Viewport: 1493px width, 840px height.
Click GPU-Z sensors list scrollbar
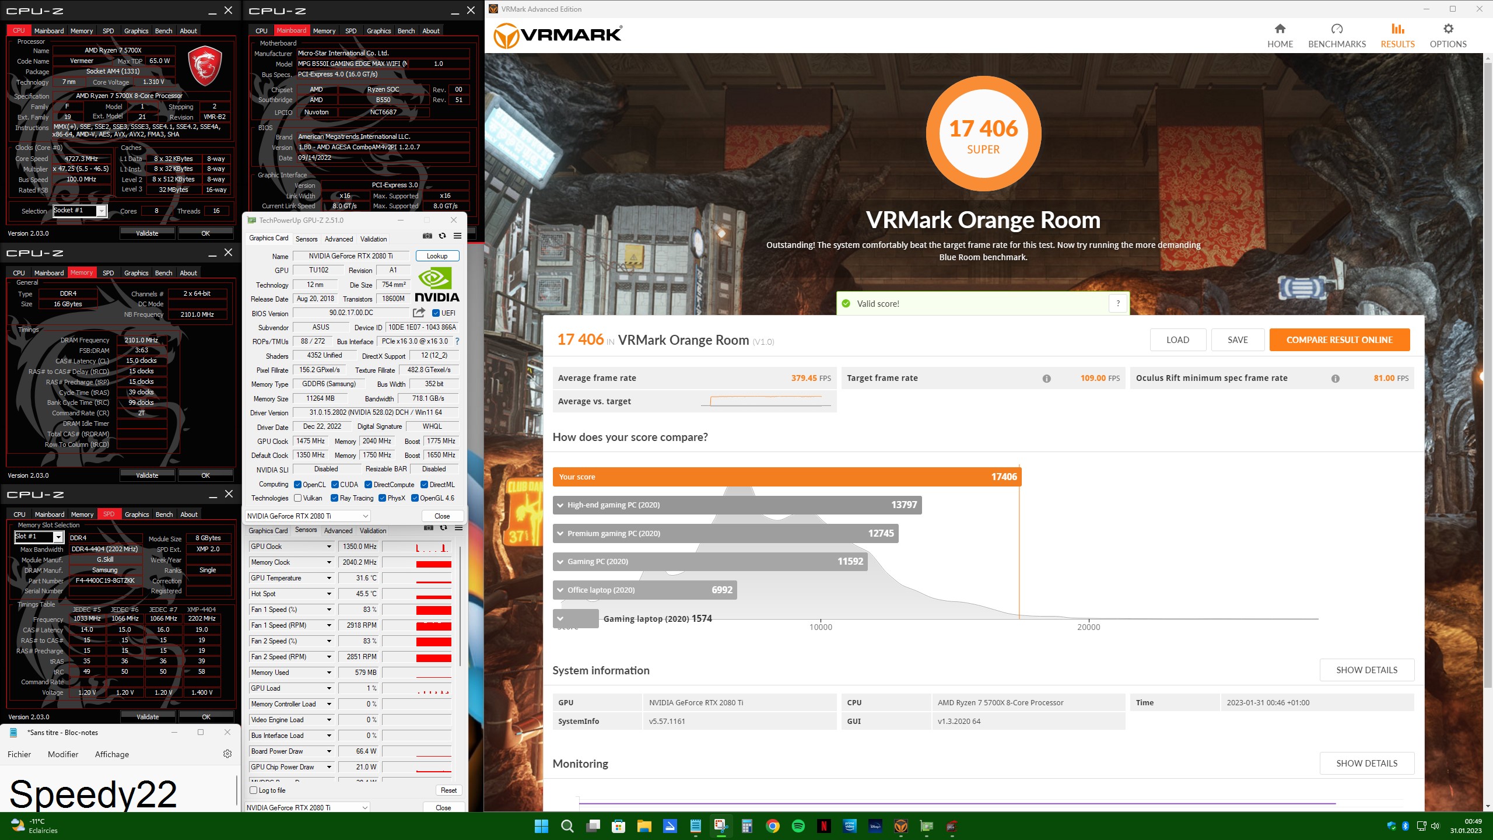(461, 607)
